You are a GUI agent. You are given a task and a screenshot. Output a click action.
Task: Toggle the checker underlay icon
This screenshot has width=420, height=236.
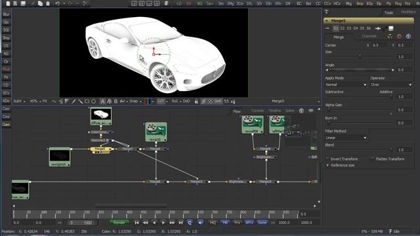211,102
